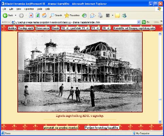Open Favorites star button
Image resolution: width=164 pixels, height=136 pixels.
[72, 15]
